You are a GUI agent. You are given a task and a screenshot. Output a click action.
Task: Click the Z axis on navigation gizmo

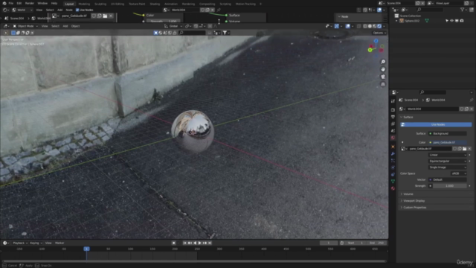pos(376,41)
